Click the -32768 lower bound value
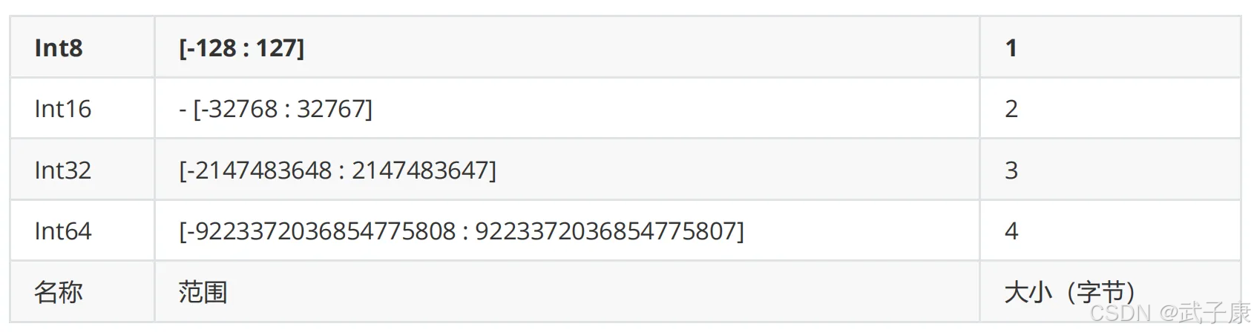Viewport: 1254px width, 335px height. click(243, 109)
